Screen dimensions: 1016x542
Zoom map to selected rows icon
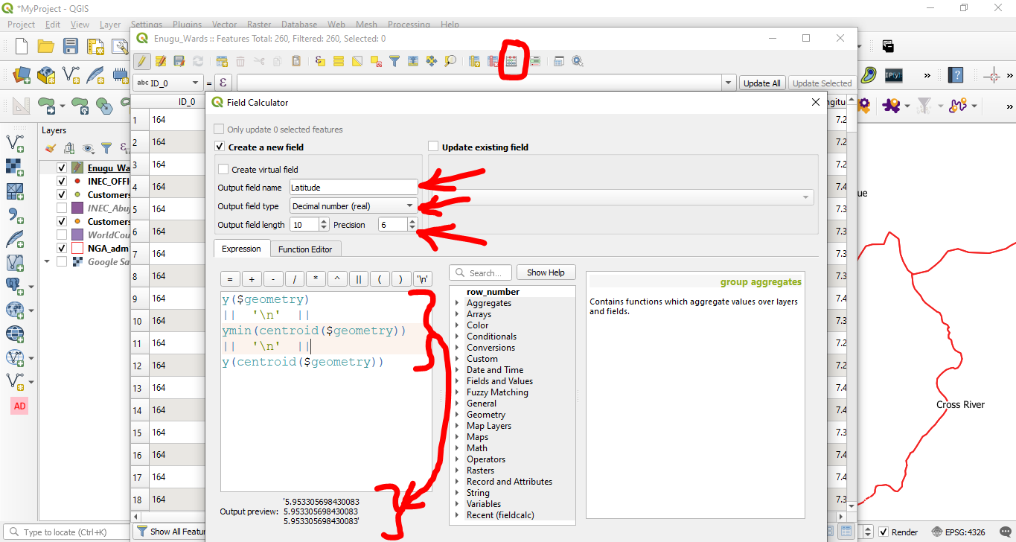coord(452,61)
